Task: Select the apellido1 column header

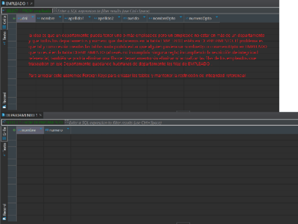Action: [x=76, y=18]
